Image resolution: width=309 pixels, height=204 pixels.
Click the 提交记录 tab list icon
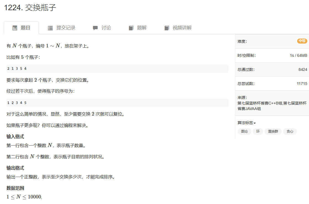point(50,28)
